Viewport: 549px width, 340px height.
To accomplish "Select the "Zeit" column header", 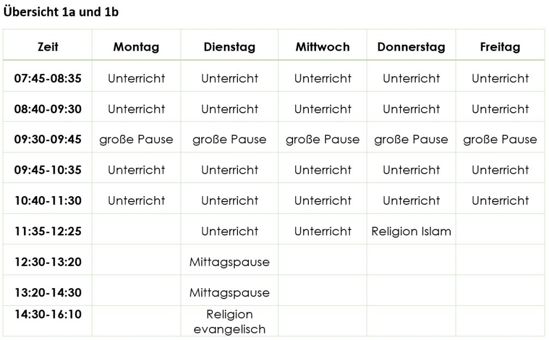I will coord(48,47).
